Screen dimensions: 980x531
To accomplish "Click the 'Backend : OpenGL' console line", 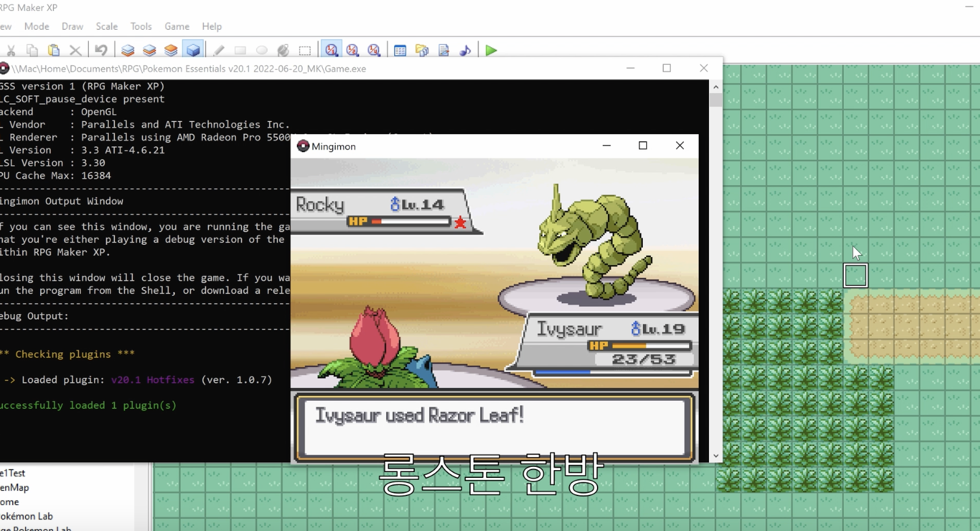I will (x=58, y=111).
